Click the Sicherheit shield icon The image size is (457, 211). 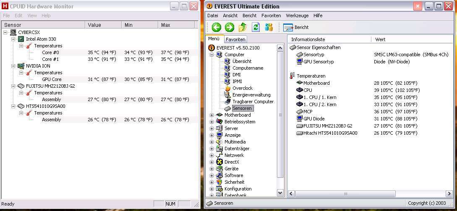click(x=219, y=182)
